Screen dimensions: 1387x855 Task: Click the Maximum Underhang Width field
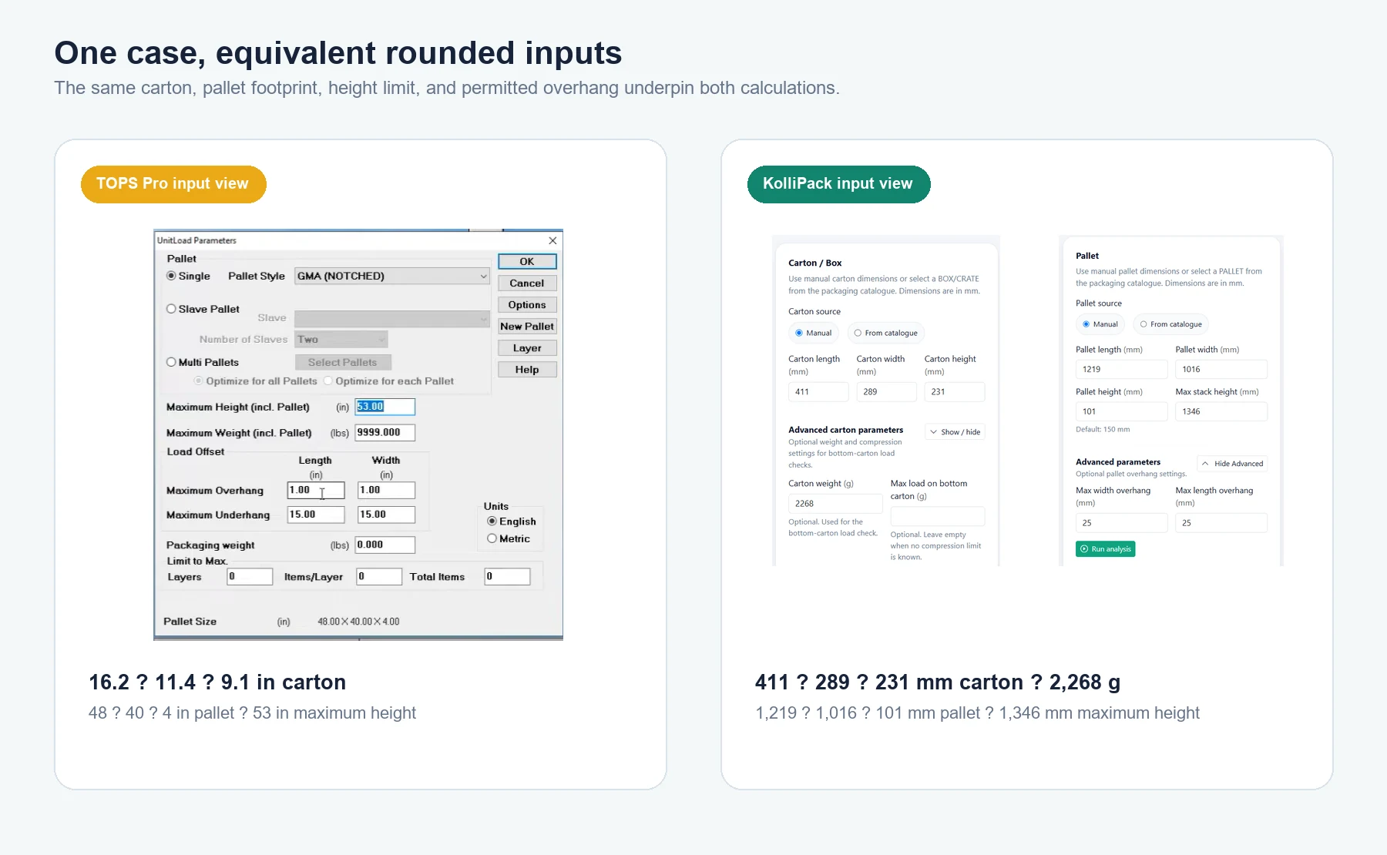[x=387, y=515]
